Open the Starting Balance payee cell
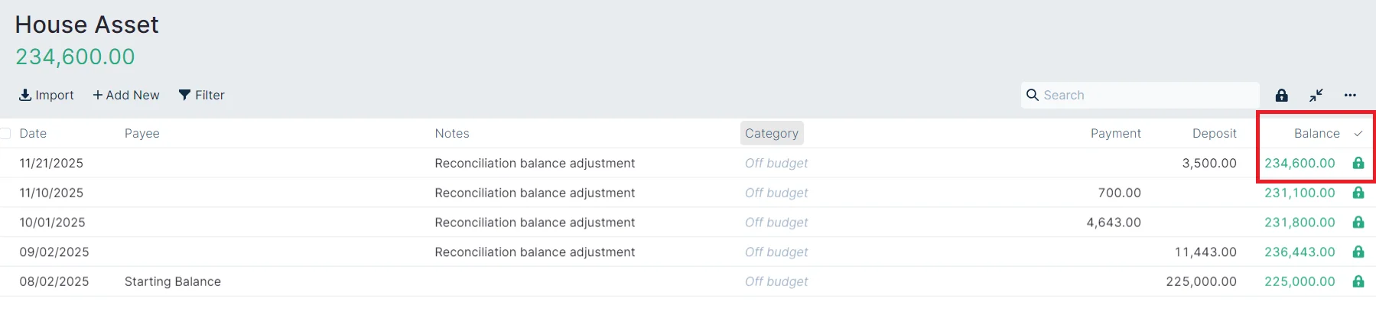 coord(173,281)
